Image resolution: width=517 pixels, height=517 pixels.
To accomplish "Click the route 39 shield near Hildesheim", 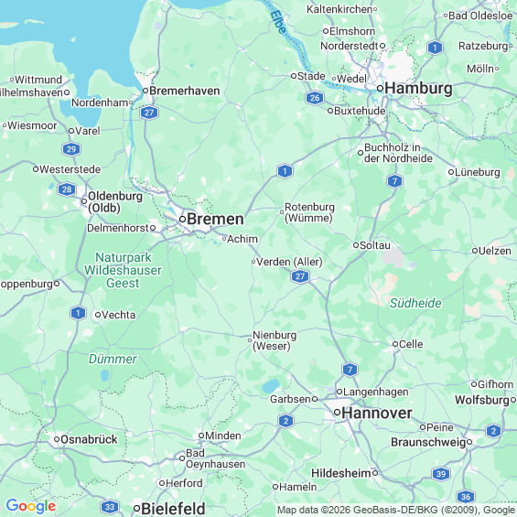I will point(441,474).
